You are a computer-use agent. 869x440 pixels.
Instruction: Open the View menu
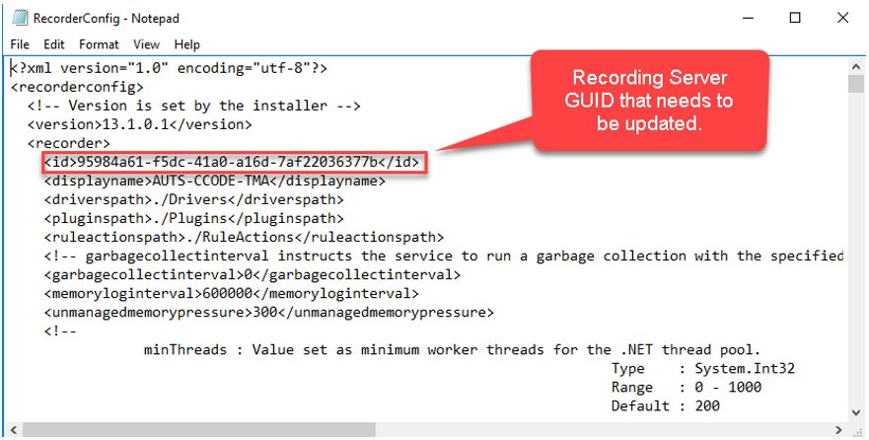146,44
